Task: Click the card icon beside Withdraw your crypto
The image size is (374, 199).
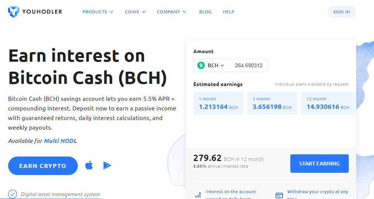Action: [279, 195]
